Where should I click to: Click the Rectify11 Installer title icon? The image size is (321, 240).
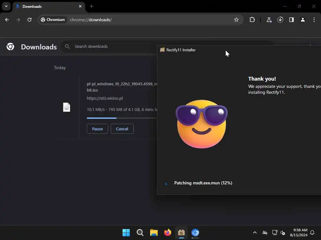162,50
